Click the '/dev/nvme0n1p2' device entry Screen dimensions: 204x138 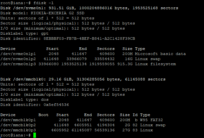point(18,59)
